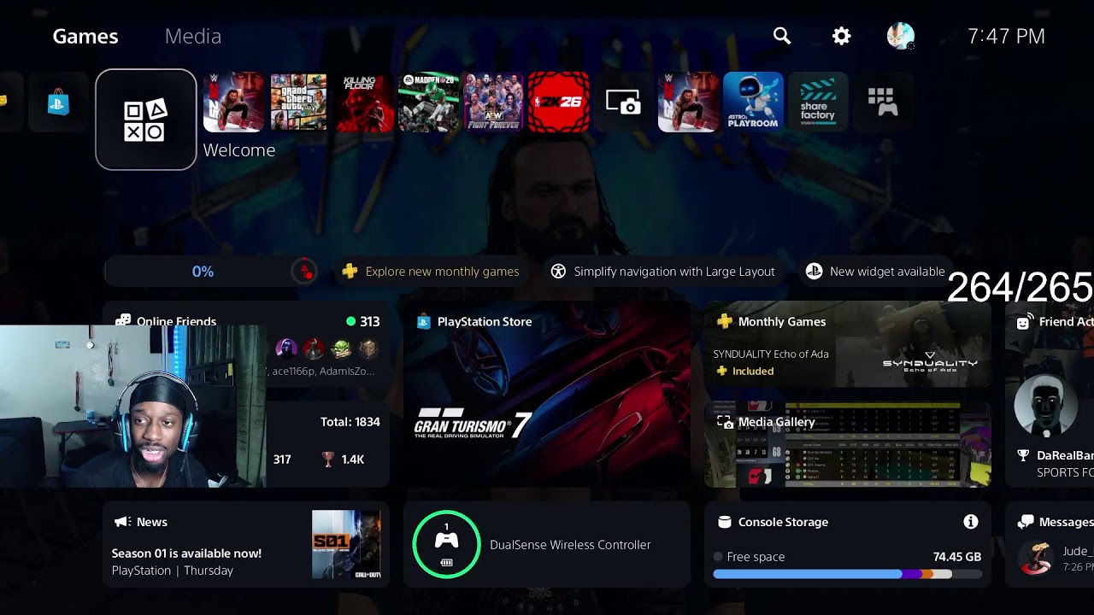Open the DaRealBar friend avatar
Viewport: 1094px width, 615px height.
[x=1045, y=405]
